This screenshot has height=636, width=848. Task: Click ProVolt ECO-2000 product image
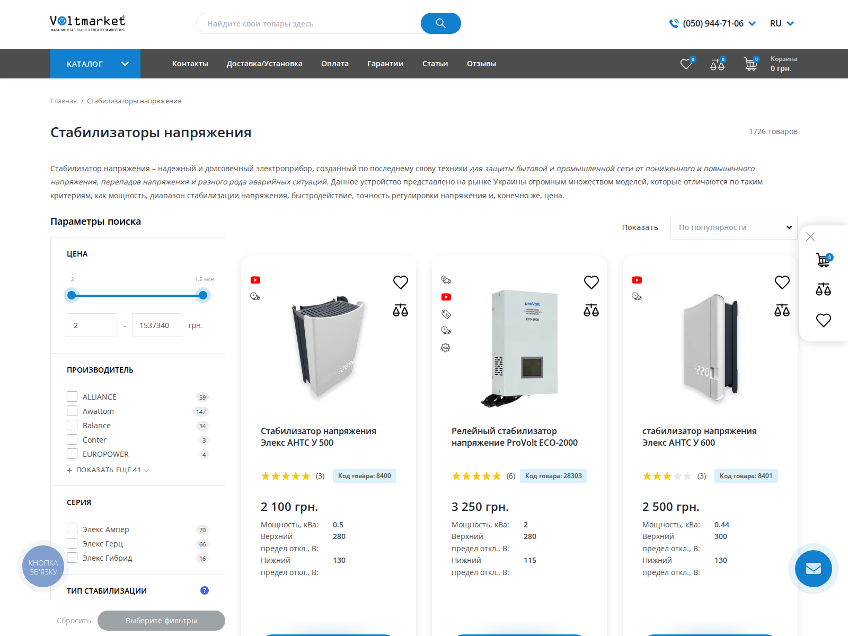pyautogui.click(x=520, y=348)
